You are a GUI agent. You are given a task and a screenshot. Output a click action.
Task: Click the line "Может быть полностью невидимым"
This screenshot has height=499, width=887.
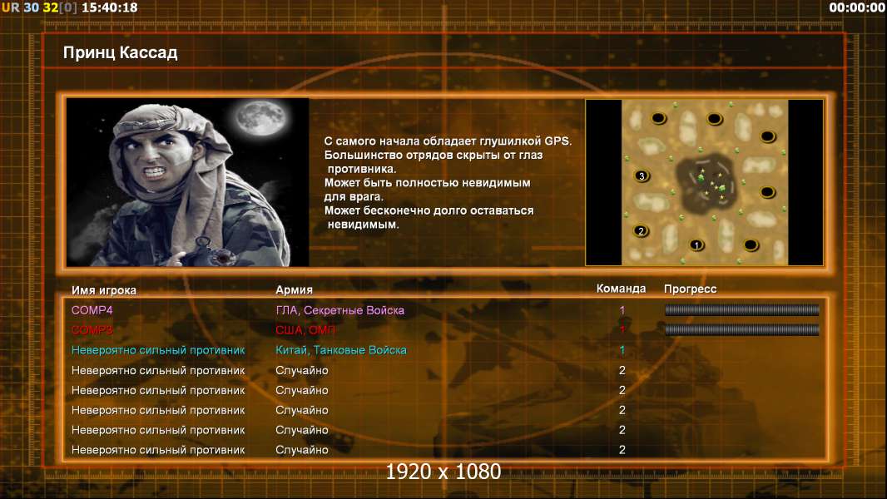point(427,182)
